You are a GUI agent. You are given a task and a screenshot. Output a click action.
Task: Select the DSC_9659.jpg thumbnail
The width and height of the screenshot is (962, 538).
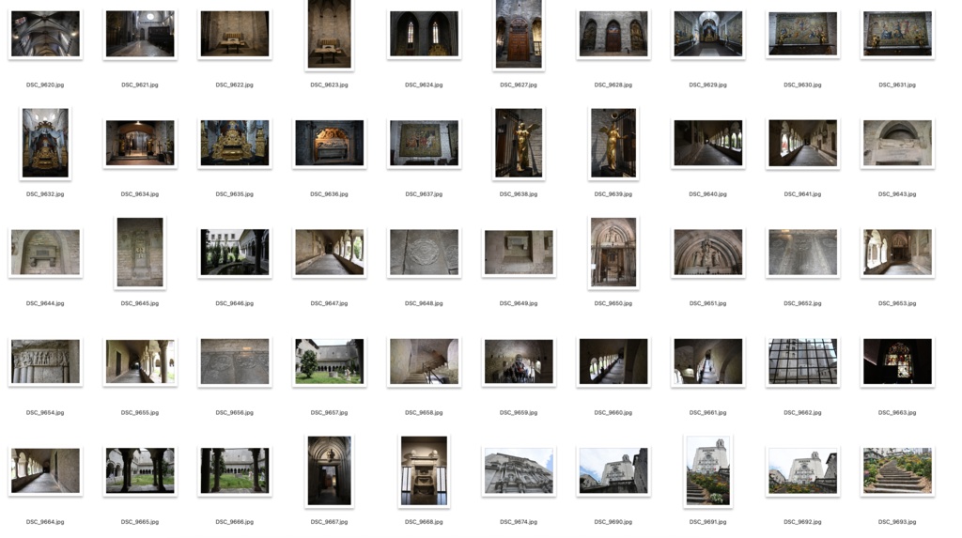[519, 361]
